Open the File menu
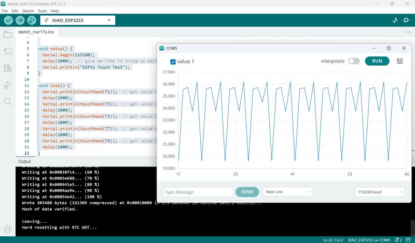 (5, 11)
